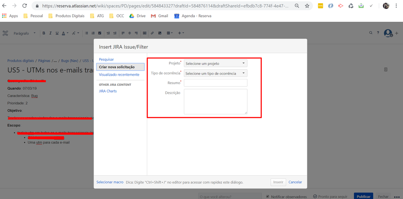Select Visualizado recentemente tab
The height and width of the screenshot is (199, 403).
tap(119, 75)
